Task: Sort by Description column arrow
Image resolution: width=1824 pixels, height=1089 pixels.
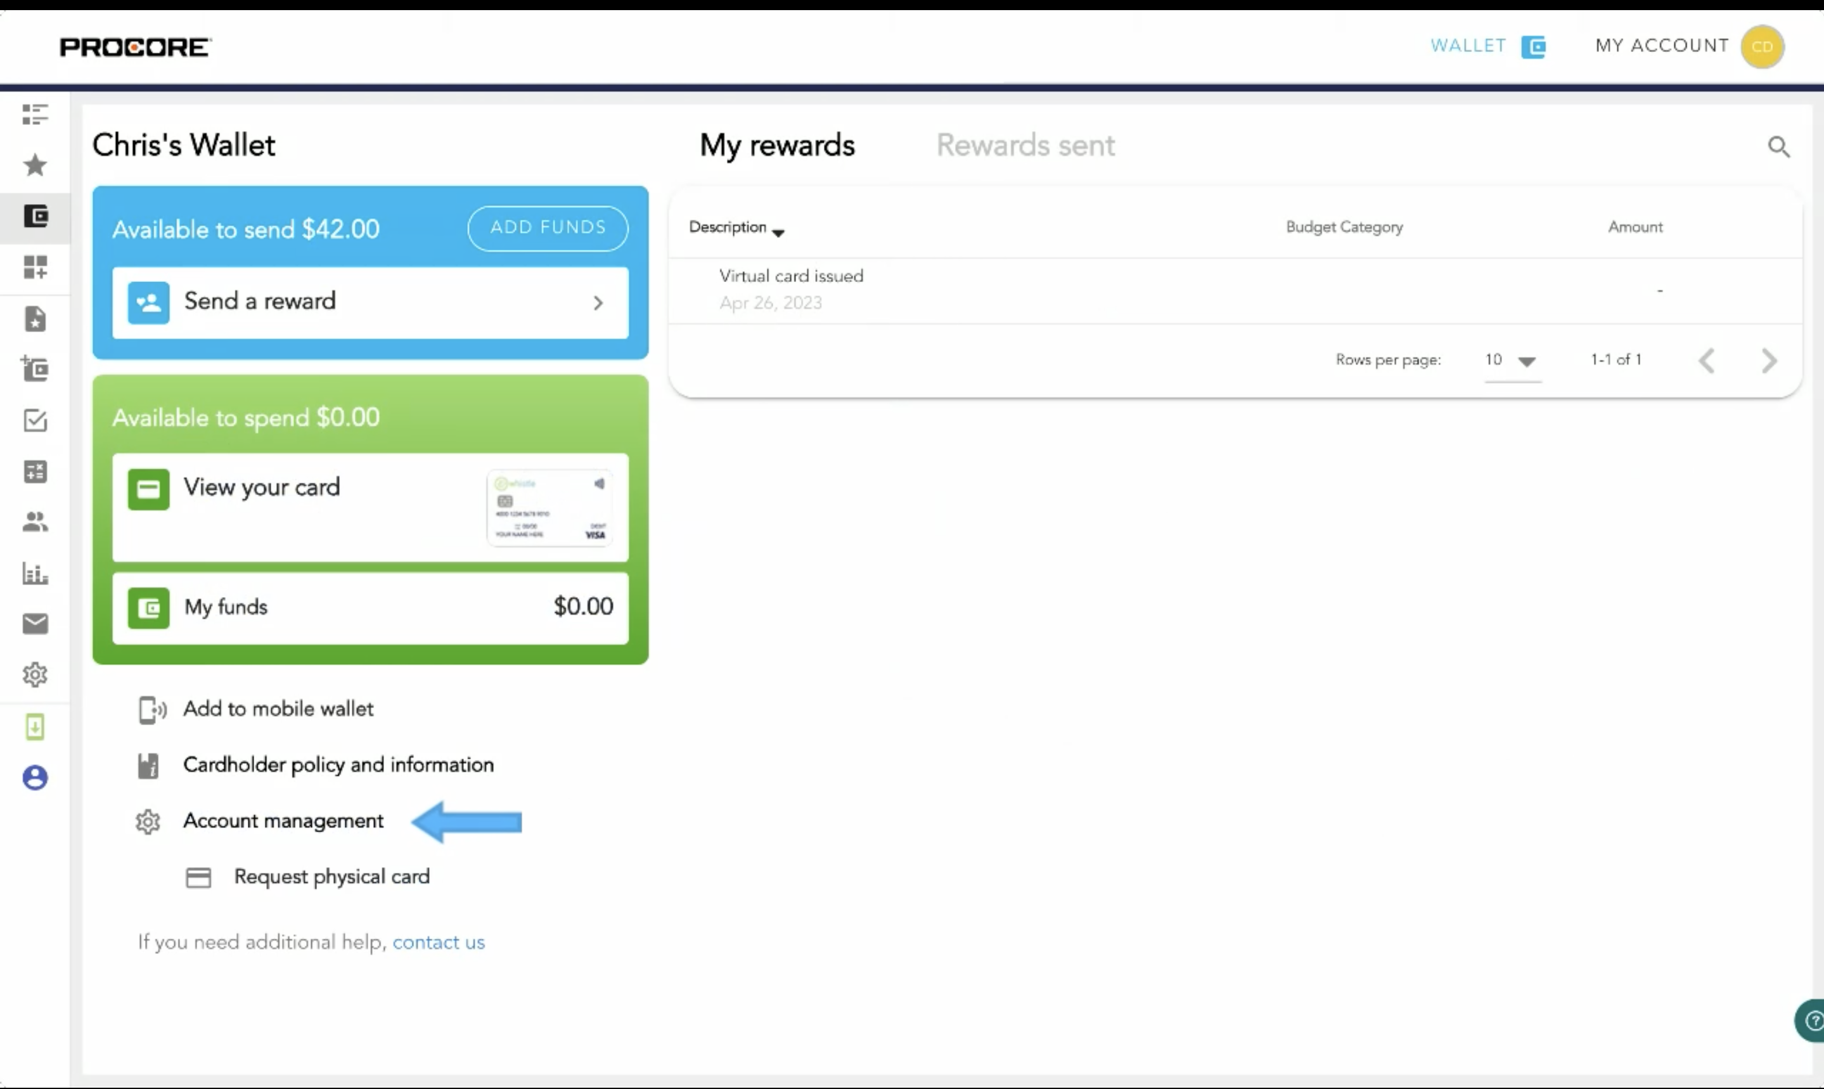Action: [x=778, y=232]
